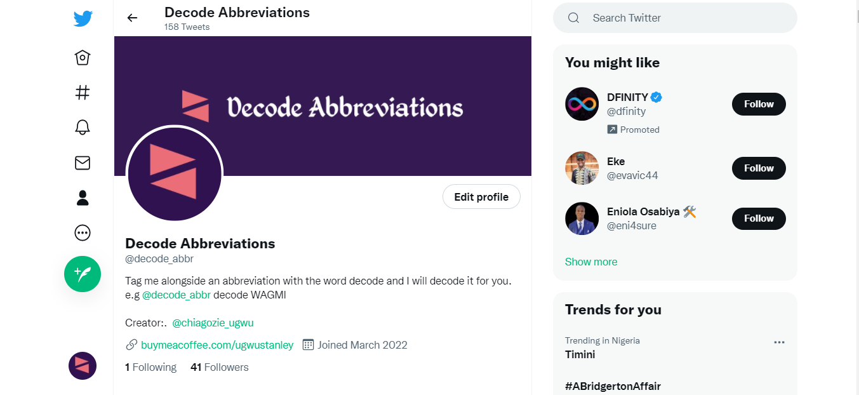
Task: Click the 158 Tweets count
Action: [187, 27]
